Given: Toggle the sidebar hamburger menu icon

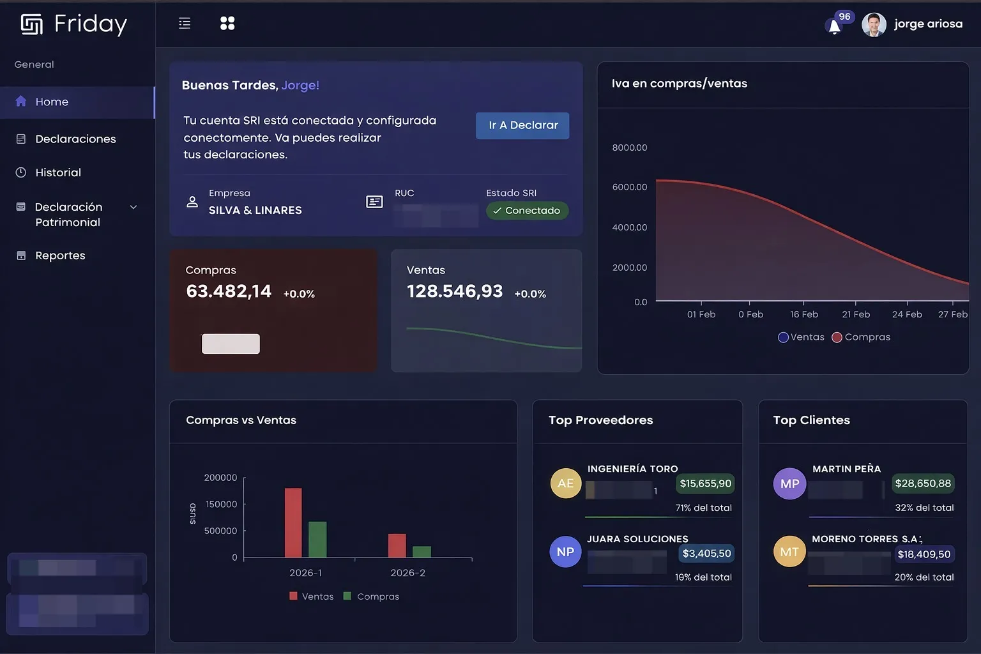Looking at the screenshot, I should [x=185, y=24].
